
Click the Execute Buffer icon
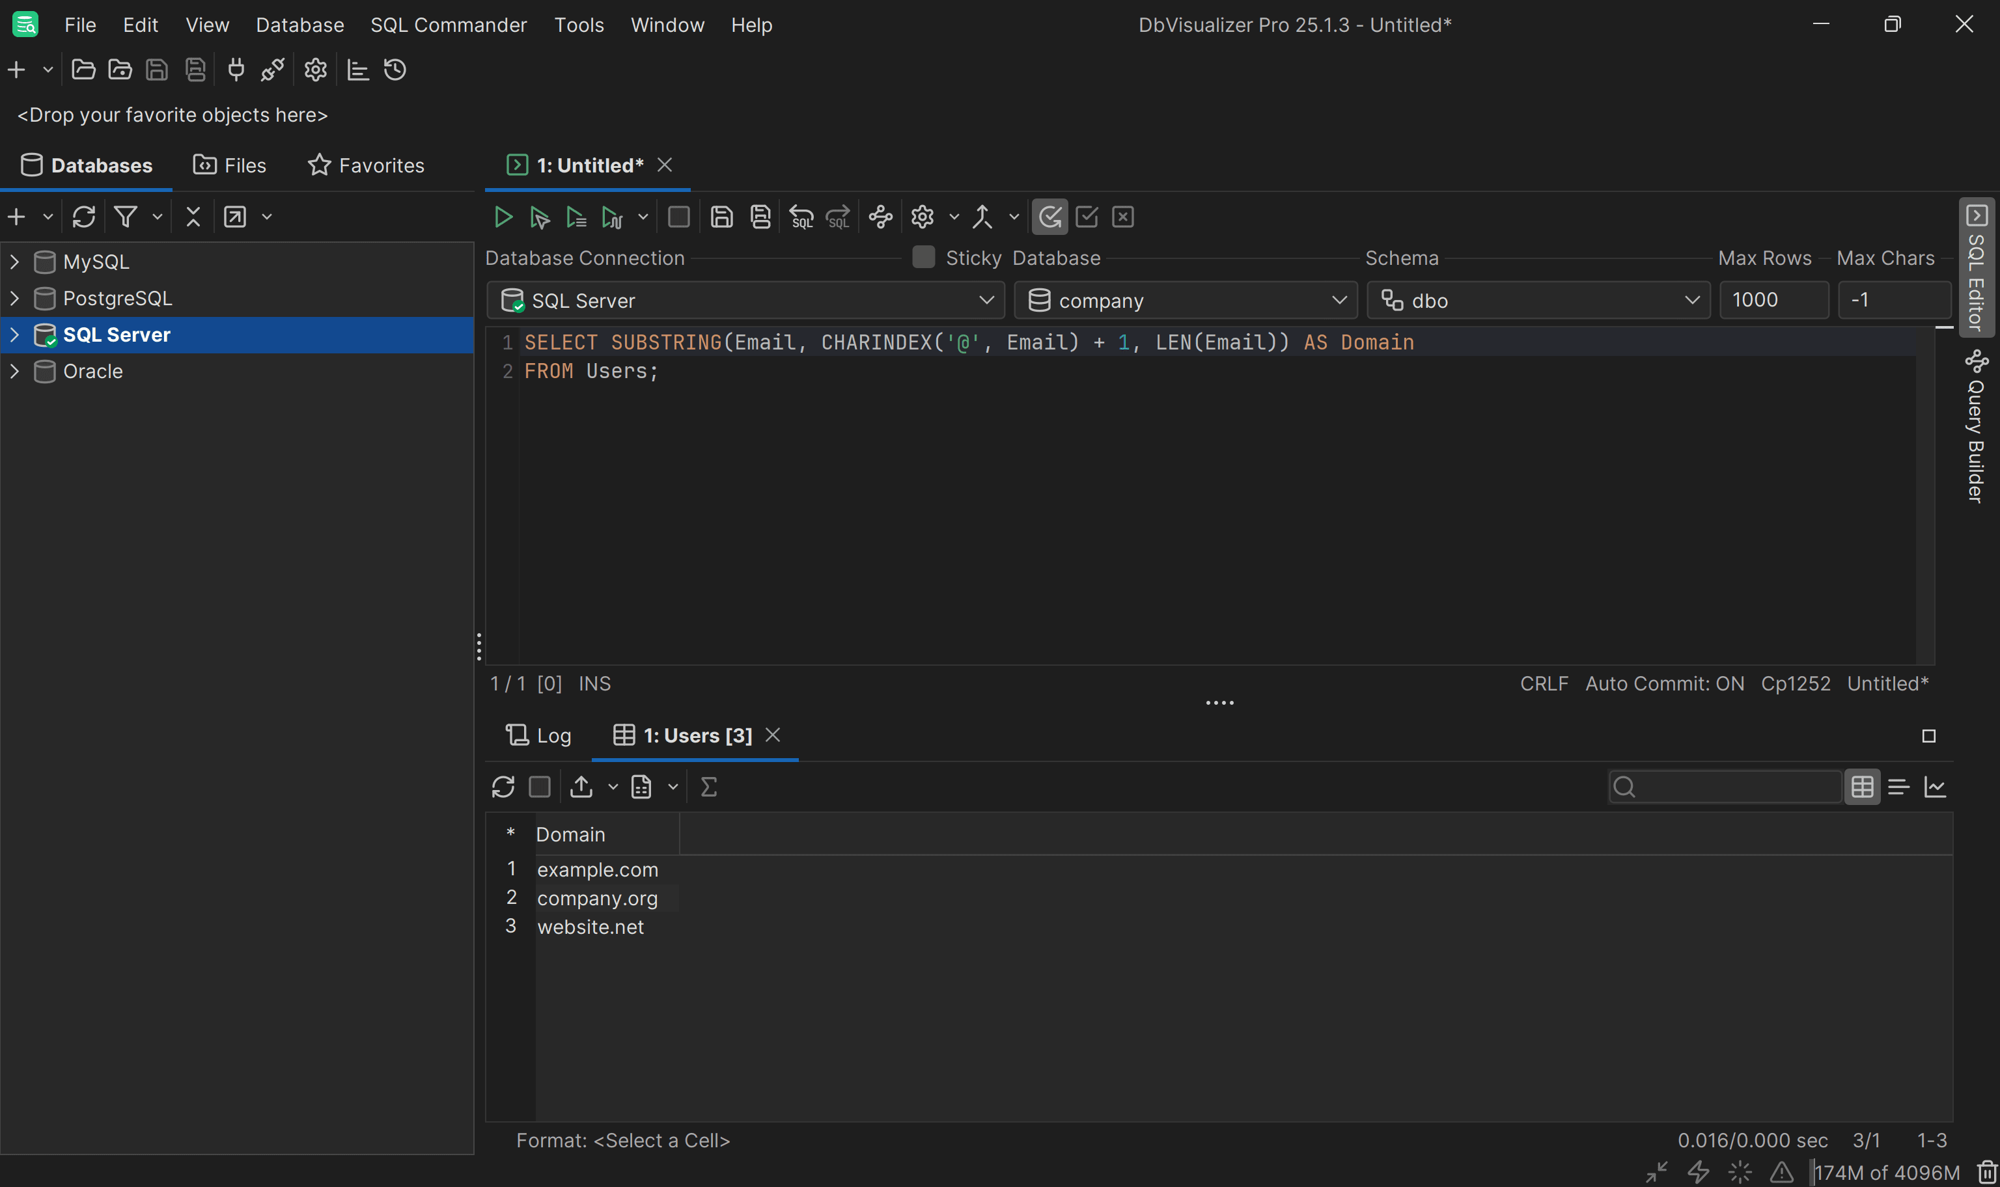tap(576, 217)
